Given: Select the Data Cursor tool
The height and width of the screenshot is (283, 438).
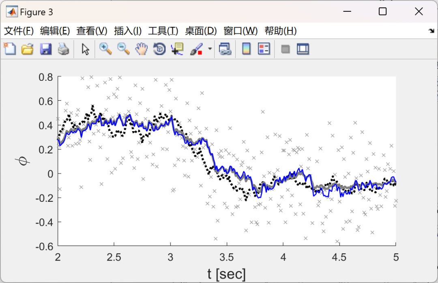Looking at the screenshot, I should pos(177,49).
